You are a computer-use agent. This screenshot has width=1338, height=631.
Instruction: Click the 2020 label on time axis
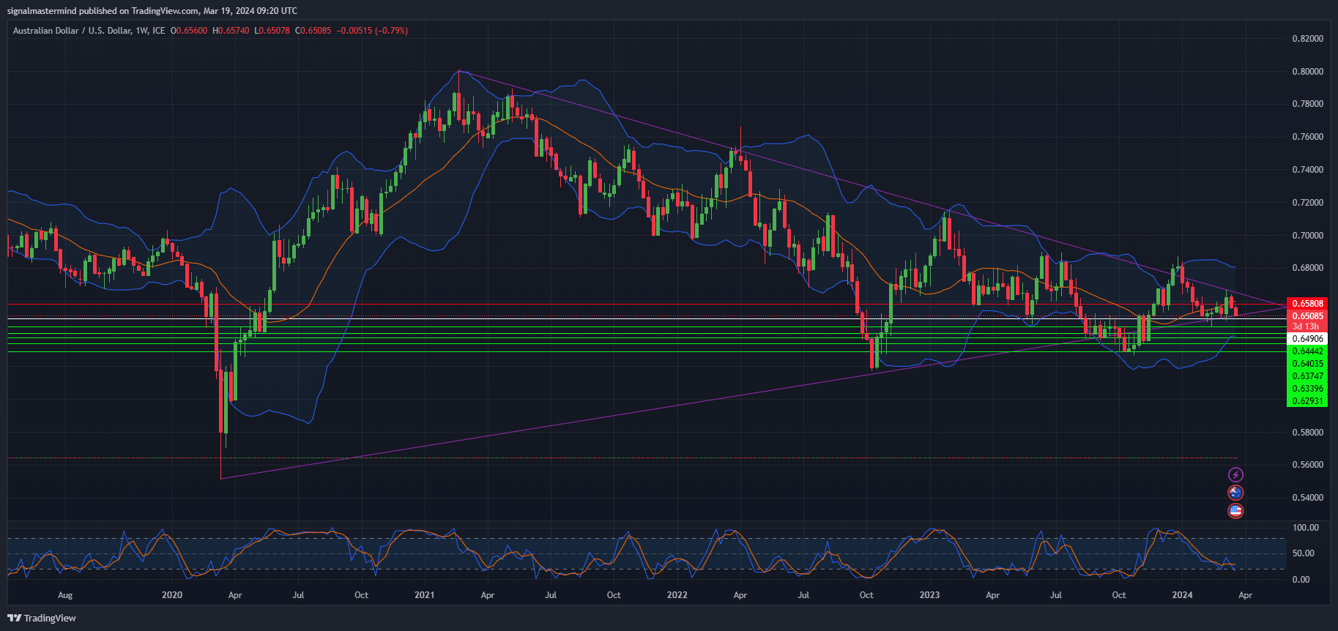point(172,595)
